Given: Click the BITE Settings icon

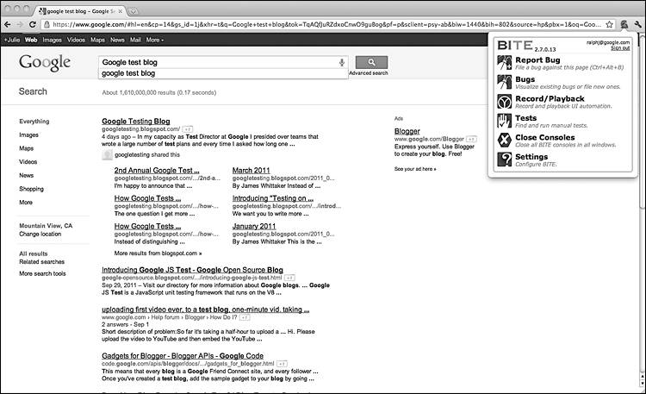Looking at the screenshot, I should [504, 159].
